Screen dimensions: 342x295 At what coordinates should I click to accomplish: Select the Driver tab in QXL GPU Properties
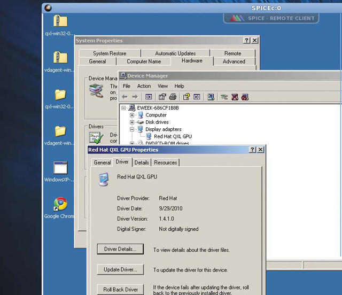122,162
